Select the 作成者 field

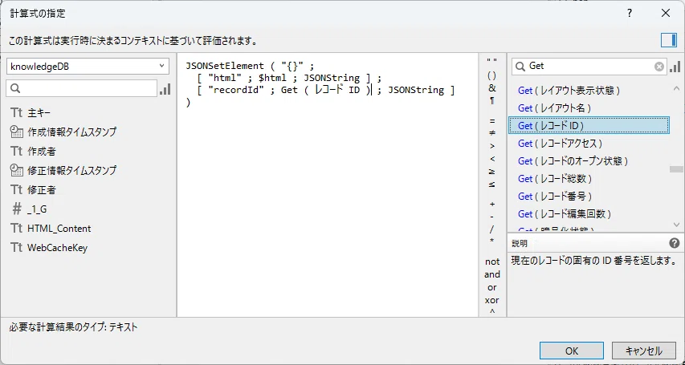coord(42,152)
